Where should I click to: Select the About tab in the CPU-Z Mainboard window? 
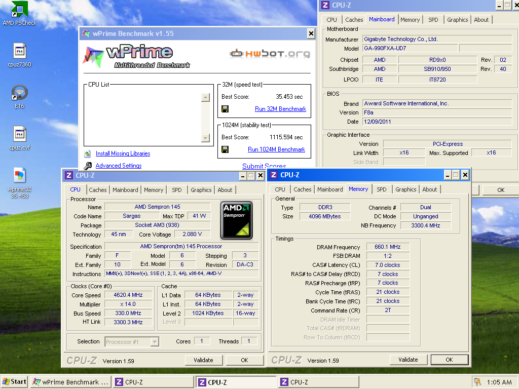481,20
